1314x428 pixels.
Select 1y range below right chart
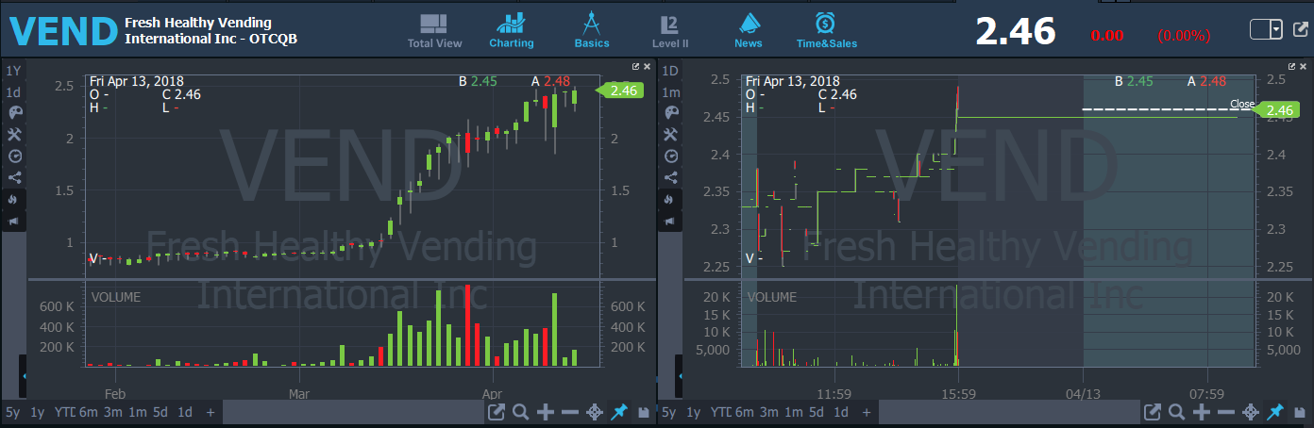[694, 412]
